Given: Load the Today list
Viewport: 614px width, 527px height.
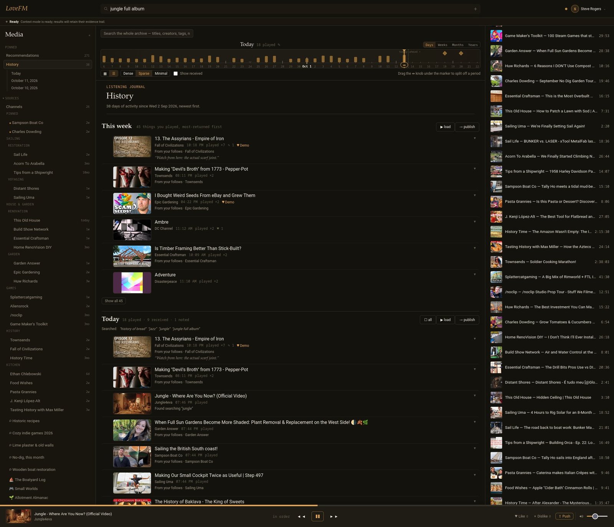Looking at the screenshot, I should tap(445, 320).
